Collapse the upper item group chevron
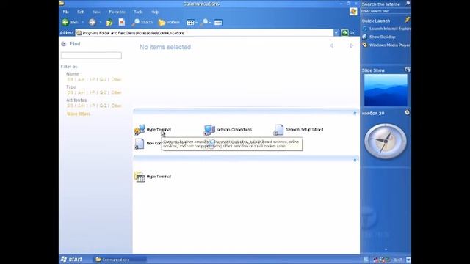Viewport: 470px width, 264px height. click(x=355, y=113)
